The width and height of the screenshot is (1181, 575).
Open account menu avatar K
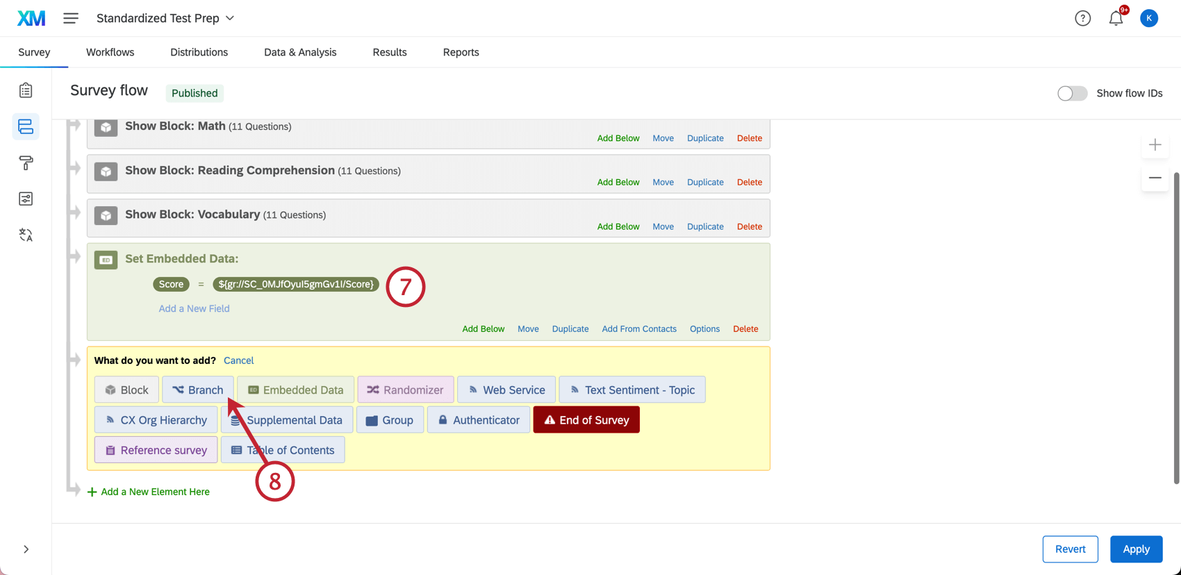click(1149, 18)
